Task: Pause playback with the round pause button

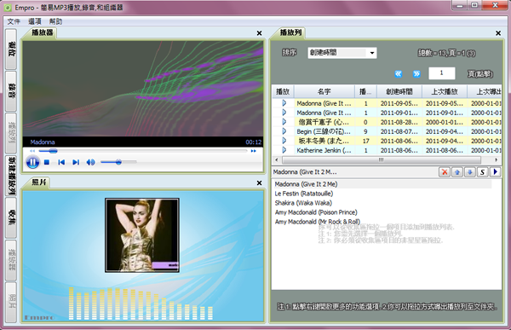Action: click(x=32, y=162)
